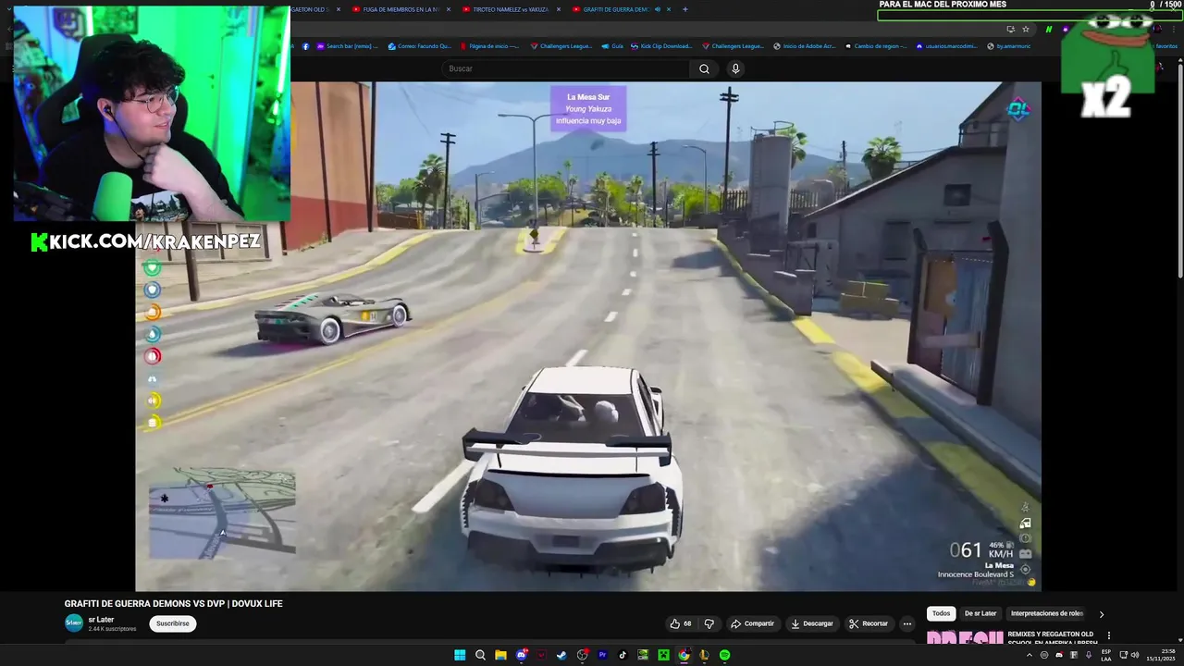
Task: Open Kick Clip Download bookmark
Action: pyautogui.click(x=660, y=46)
